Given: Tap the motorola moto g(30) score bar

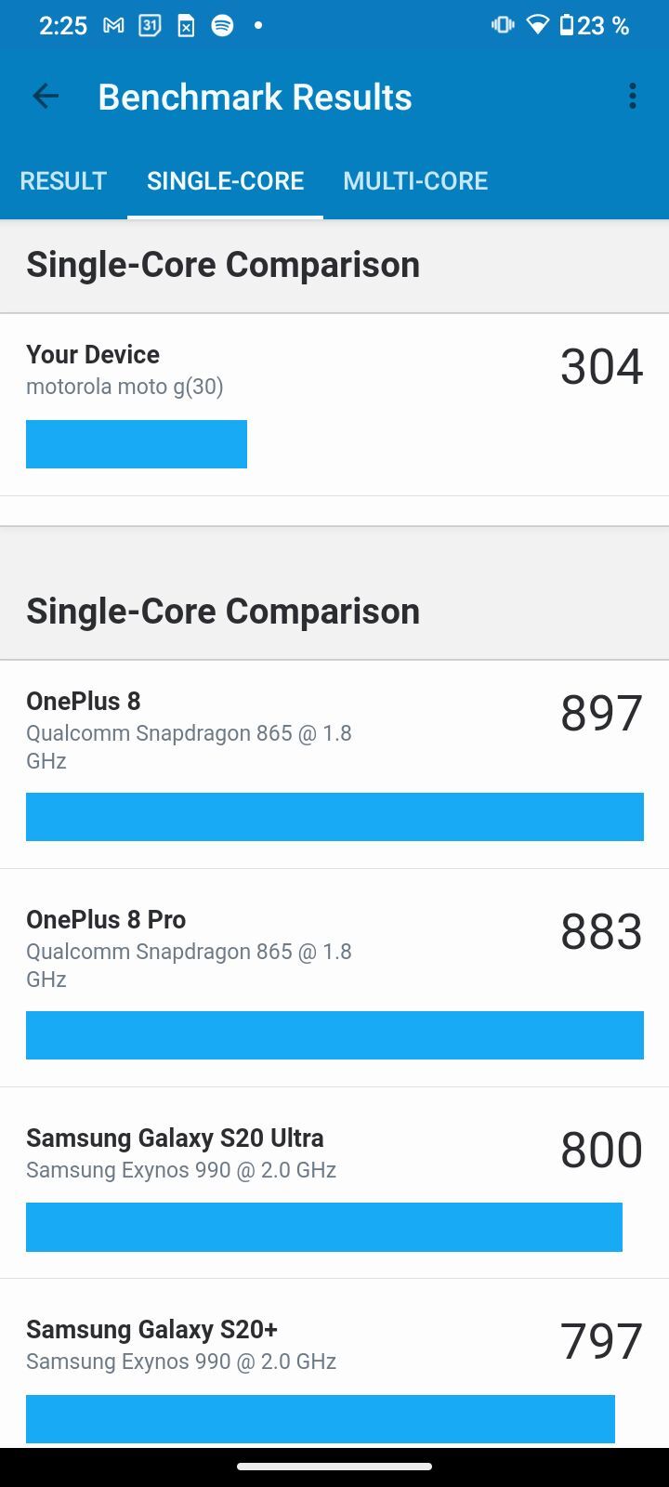Looking at the screenshot, I should [x=137, y=444].
